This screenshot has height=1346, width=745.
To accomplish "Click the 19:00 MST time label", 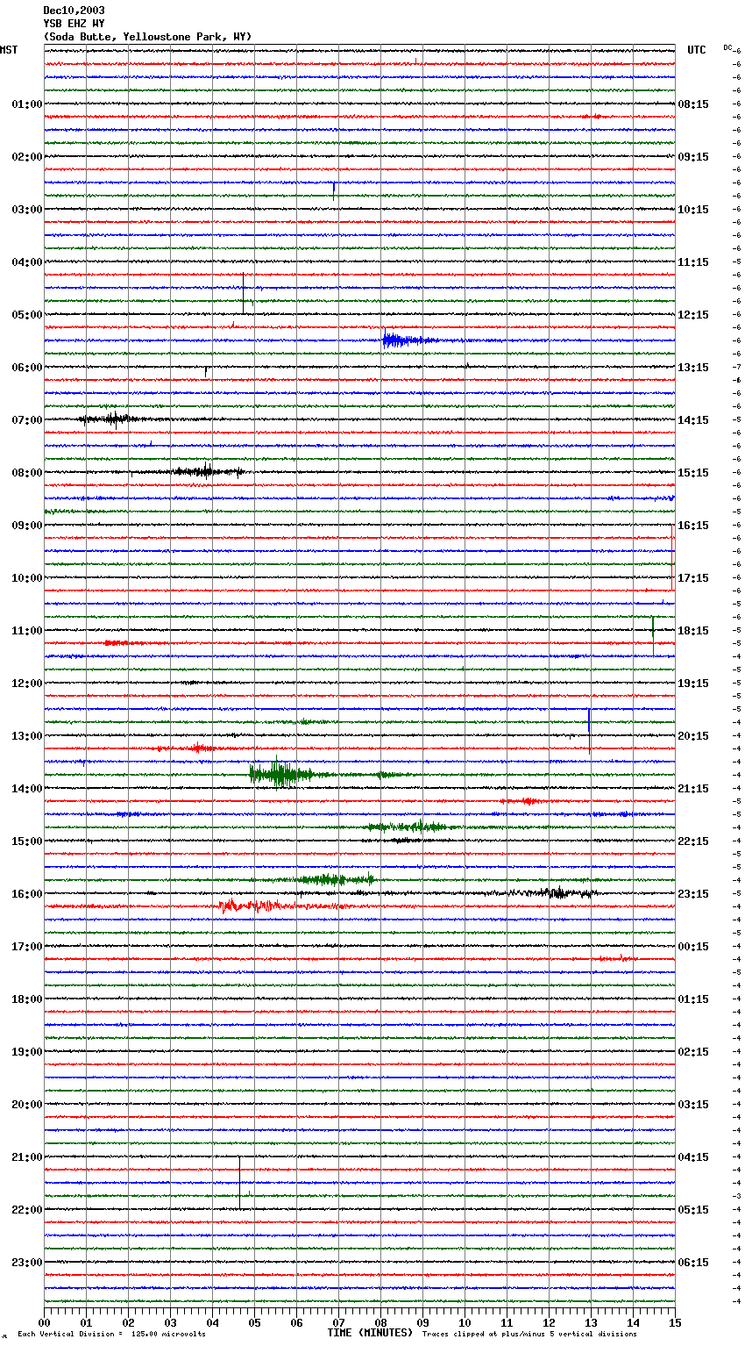I will coord(27,1052).
